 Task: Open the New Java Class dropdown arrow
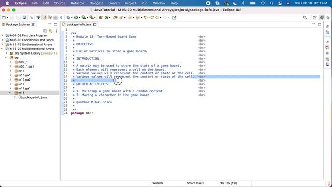[110, 18]
